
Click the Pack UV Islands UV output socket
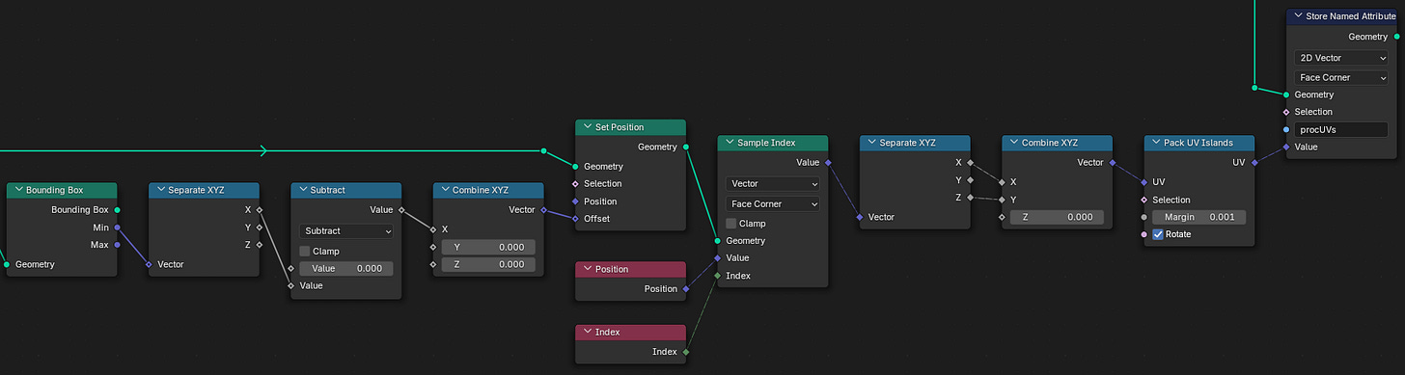pos(1255,163)
